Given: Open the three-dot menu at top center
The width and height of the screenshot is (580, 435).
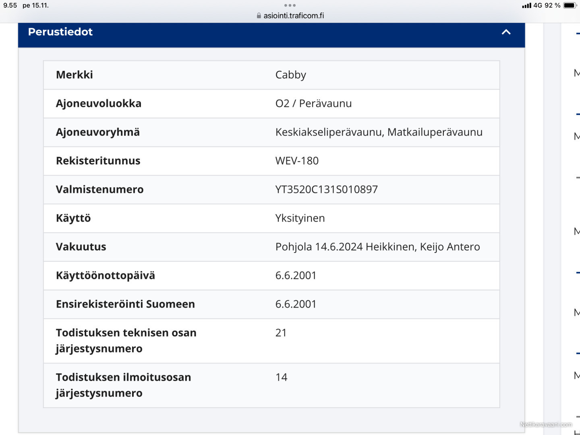Looking at the screenshot, I should click(x=289, y=5).
